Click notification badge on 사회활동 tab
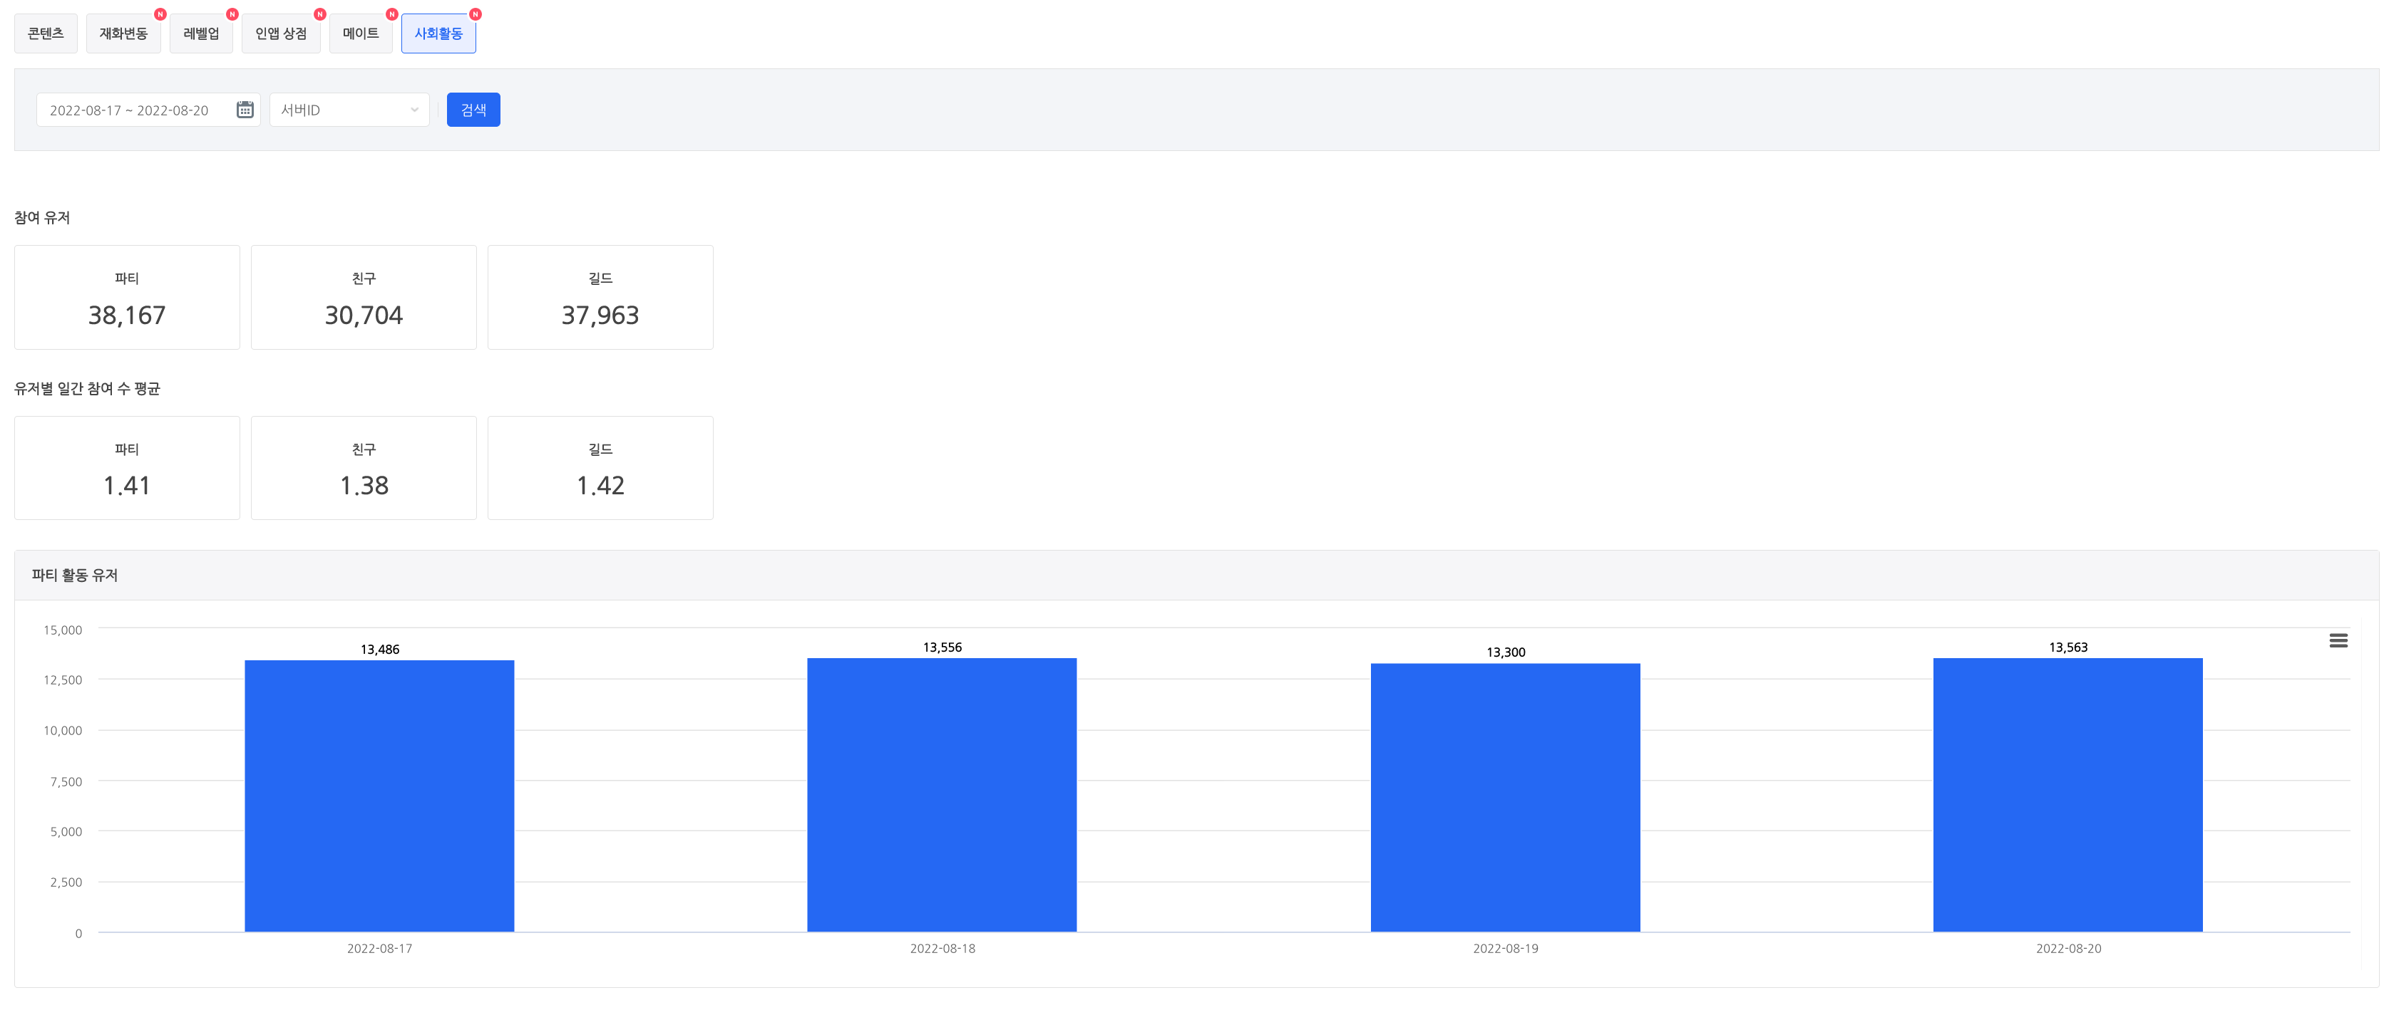Image resolution: width=2394 pixels, height=1010 pixels. pos(475,14)
